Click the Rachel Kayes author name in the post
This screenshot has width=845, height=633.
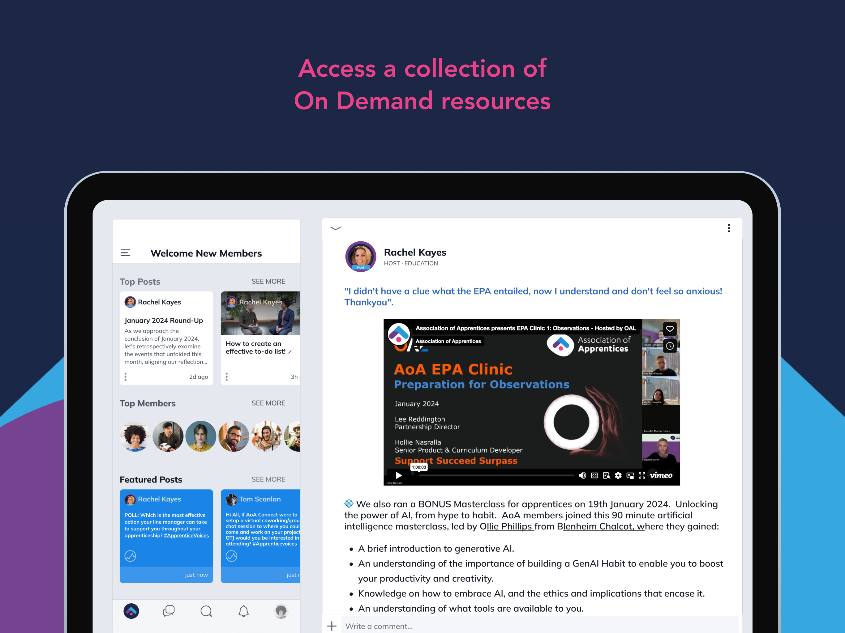point(415,252)
